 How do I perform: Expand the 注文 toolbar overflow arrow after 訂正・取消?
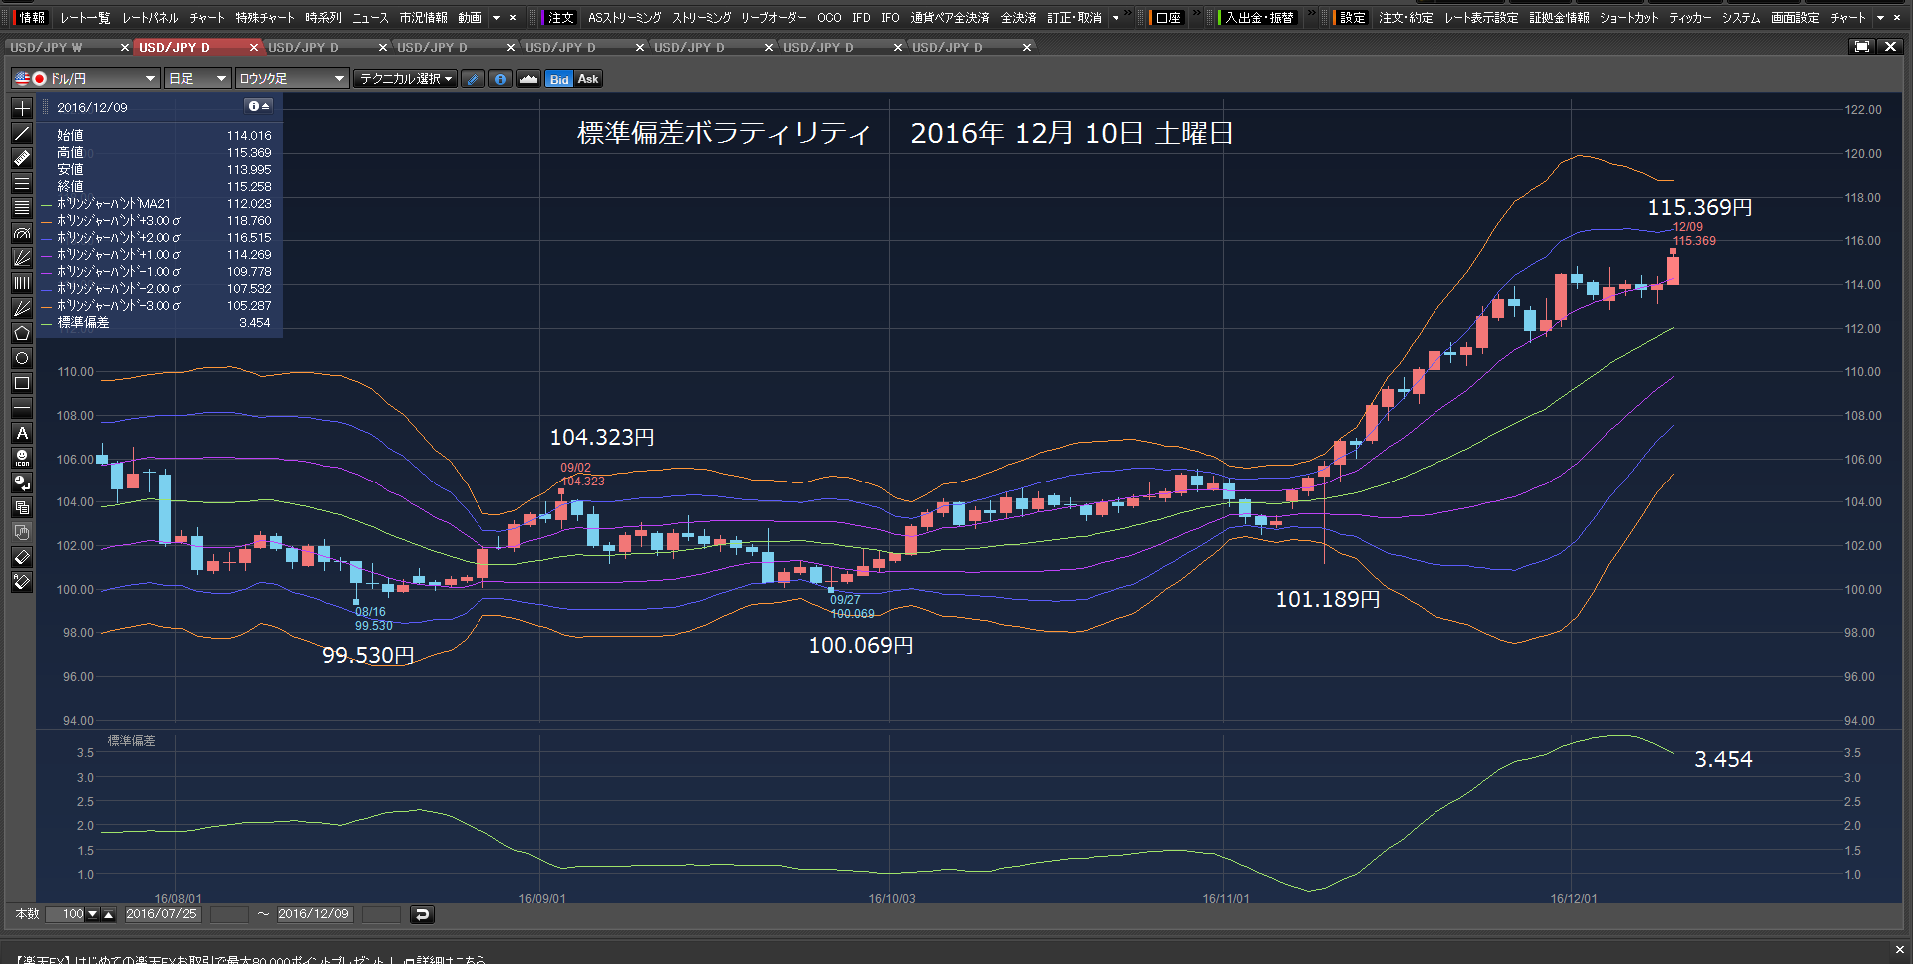pos(1116,18)
